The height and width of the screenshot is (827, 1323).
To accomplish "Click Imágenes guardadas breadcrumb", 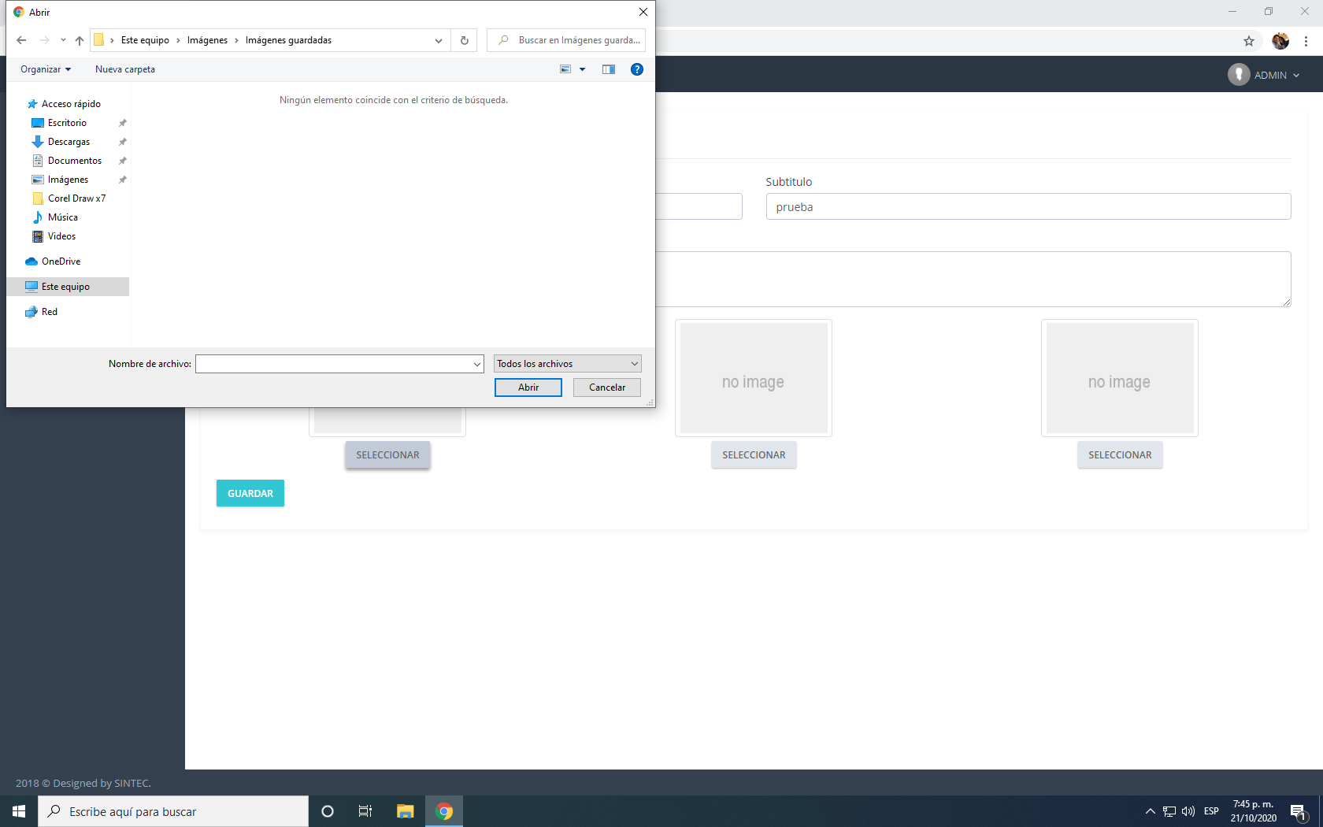I will point(288,40).
